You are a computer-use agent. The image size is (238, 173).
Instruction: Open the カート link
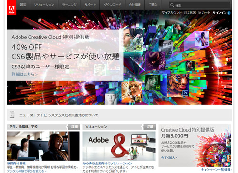pyautogui.click(x=206, y=13)
